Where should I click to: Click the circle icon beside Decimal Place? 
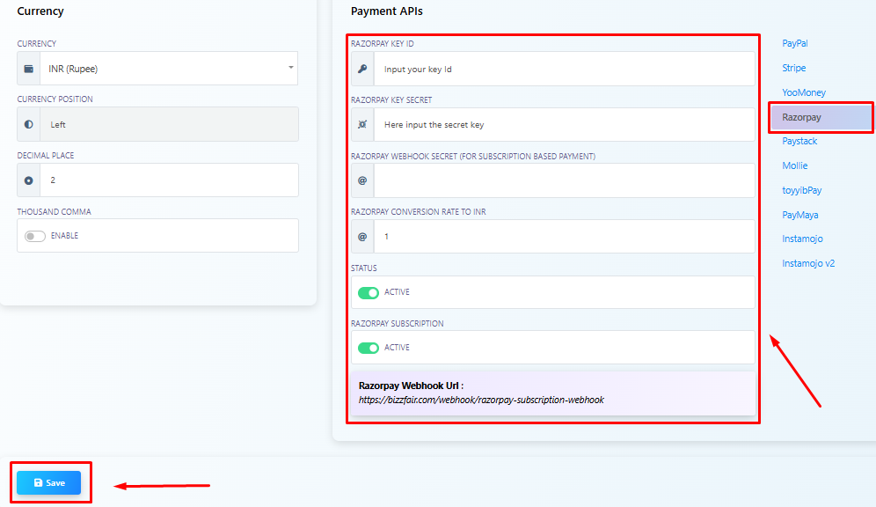(28, 180)
